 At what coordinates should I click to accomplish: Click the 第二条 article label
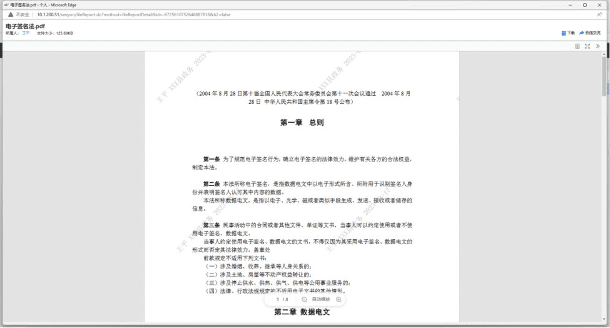click(x=211, y=183)
